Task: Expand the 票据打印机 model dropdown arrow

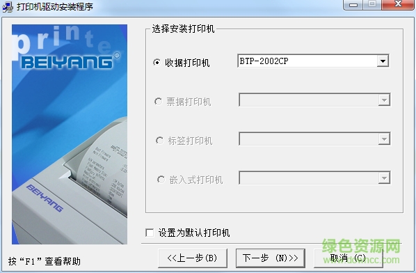Action: (384, 100)
